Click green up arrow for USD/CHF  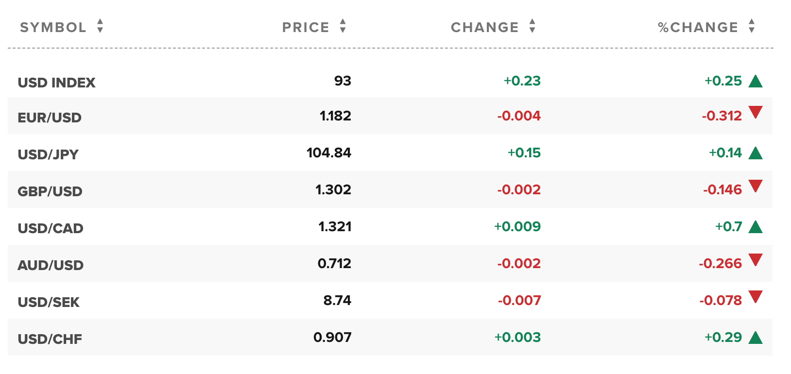tap(756, 338)
